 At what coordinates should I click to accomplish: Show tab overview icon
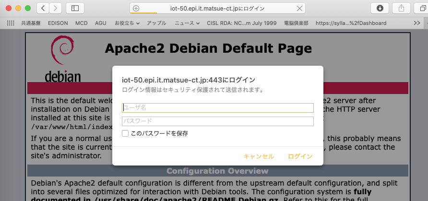tap(421, 8)
